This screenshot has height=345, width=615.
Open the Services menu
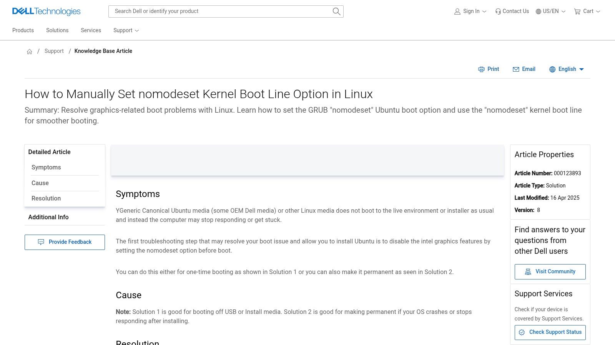coord(91,30)
